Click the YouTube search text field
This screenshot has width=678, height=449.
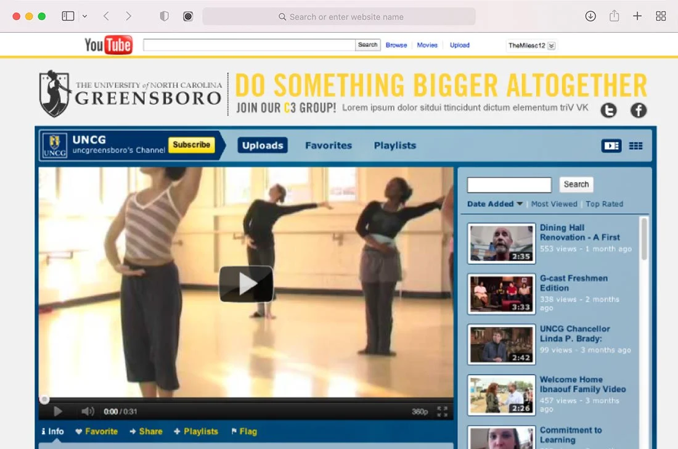[x=249, y=45]
